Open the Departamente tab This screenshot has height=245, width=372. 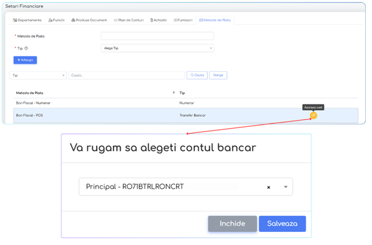point(27,20)
